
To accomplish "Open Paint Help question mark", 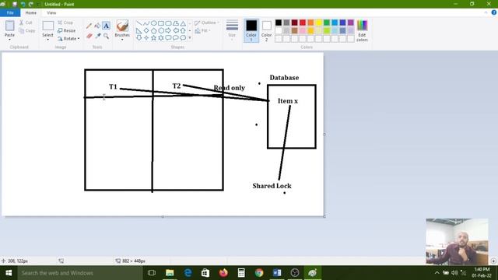I will point(494,12).
